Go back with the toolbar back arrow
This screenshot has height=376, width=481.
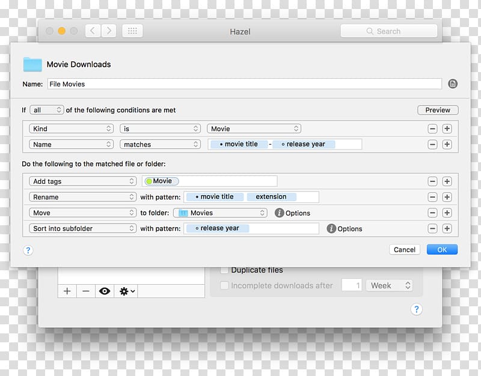click(x=93, y=31)
